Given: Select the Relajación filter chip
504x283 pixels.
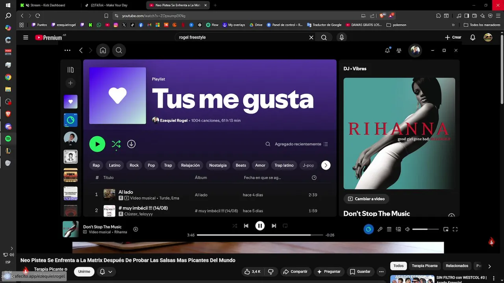Looking at the screenshot, I should point(191,165).
